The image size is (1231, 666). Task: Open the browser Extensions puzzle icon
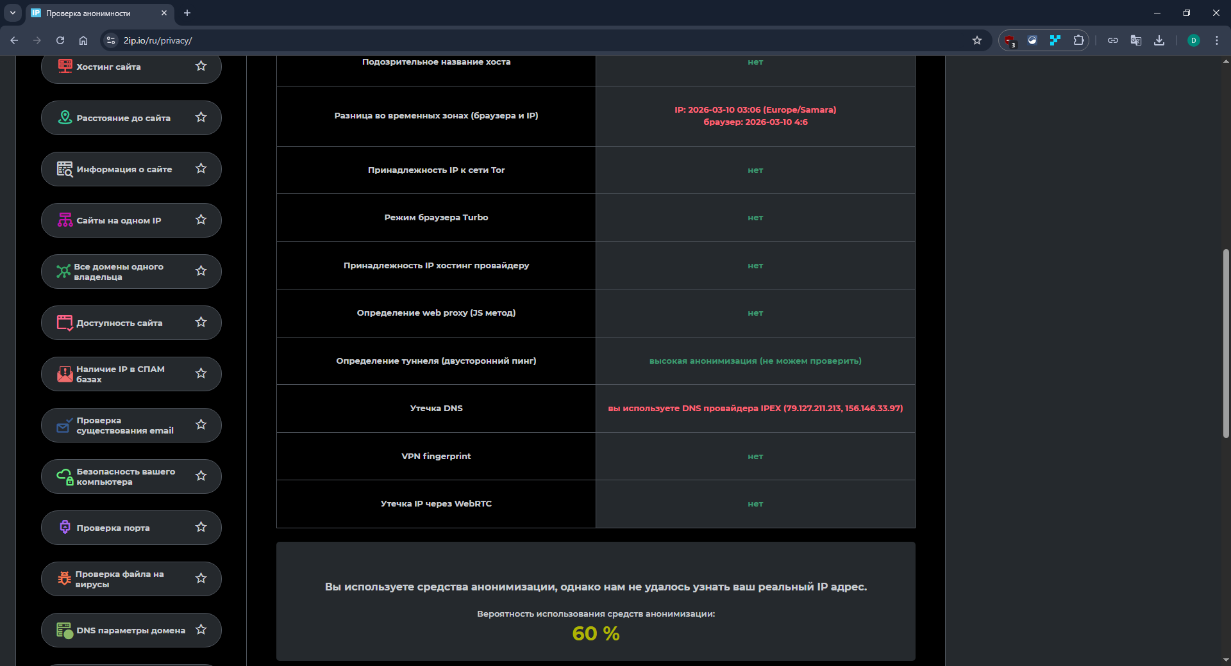1078,40
